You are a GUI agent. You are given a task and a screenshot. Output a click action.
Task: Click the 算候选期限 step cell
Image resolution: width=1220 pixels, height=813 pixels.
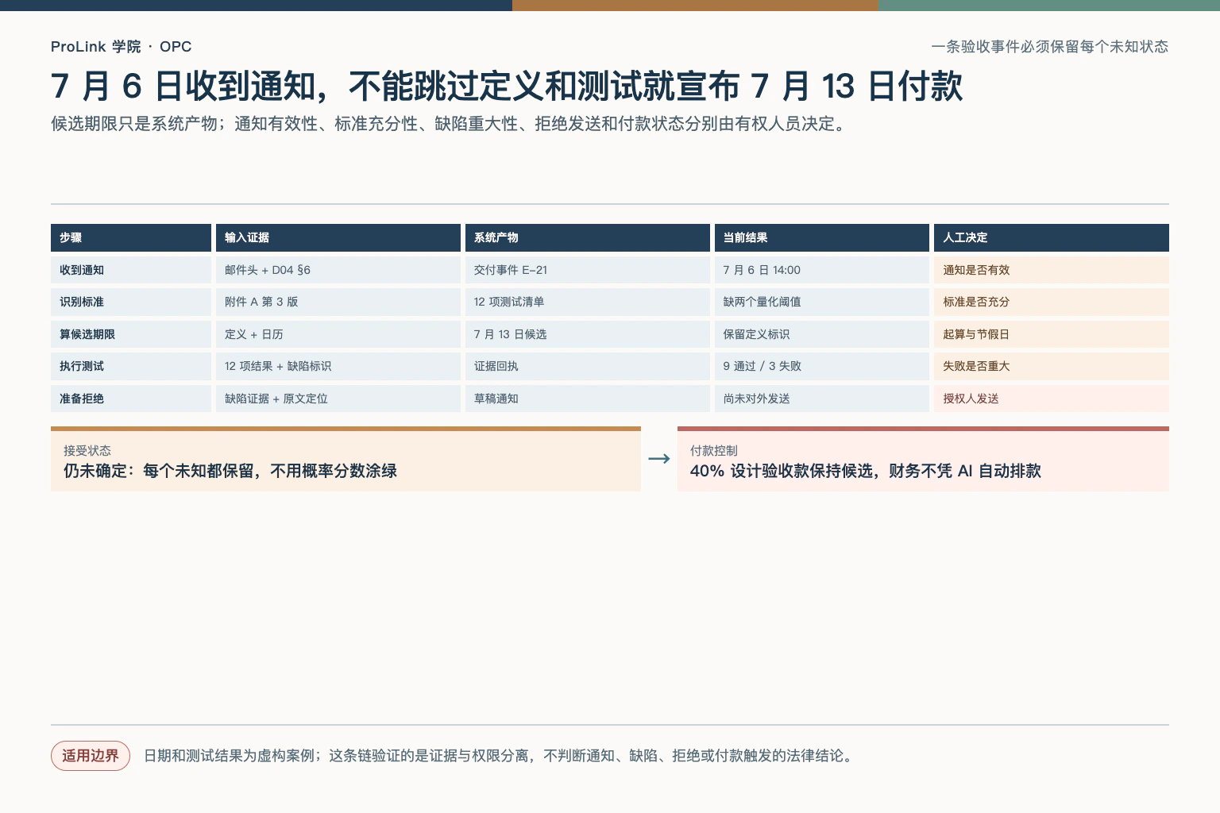(x=131, y=334)
